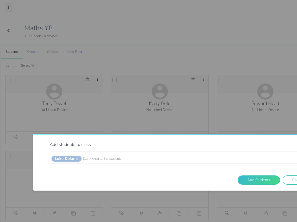Click the 'Add students to class' heading
The height and width of the screenshot is (222, 297).
[70, 144]
